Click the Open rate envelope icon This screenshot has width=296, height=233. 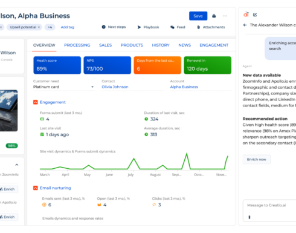(x=99, y=205)
